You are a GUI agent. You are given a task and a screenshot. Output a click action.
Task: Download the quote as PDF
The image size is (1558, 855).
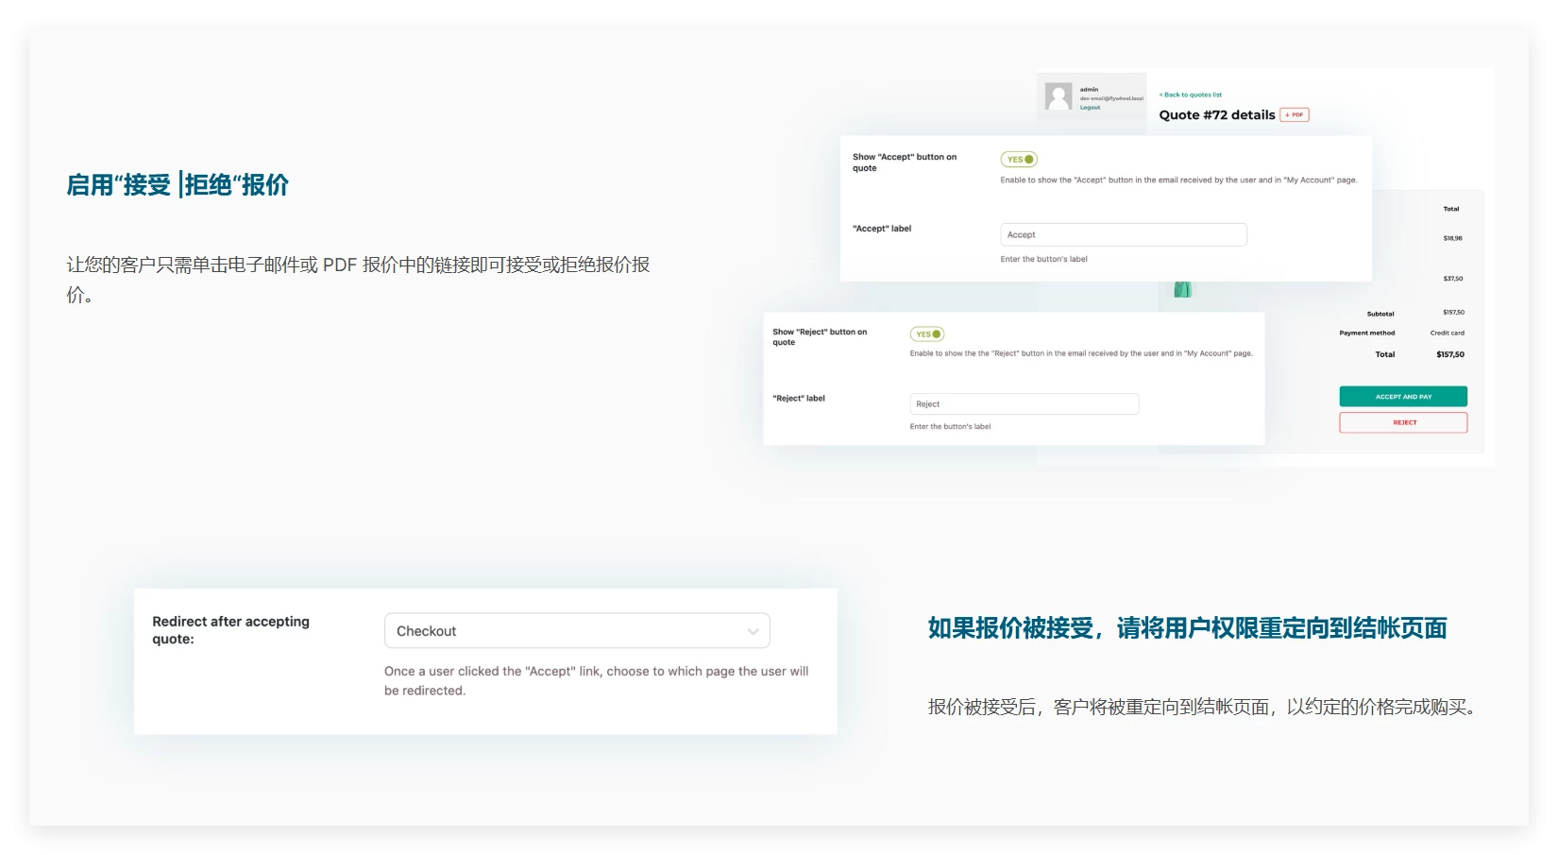1295,115
